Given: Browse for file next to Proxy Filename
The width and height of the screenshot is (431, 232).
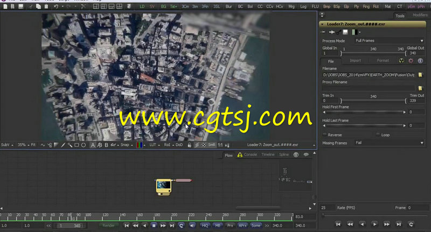Looking at the screenshot, I should coord(420,88).
